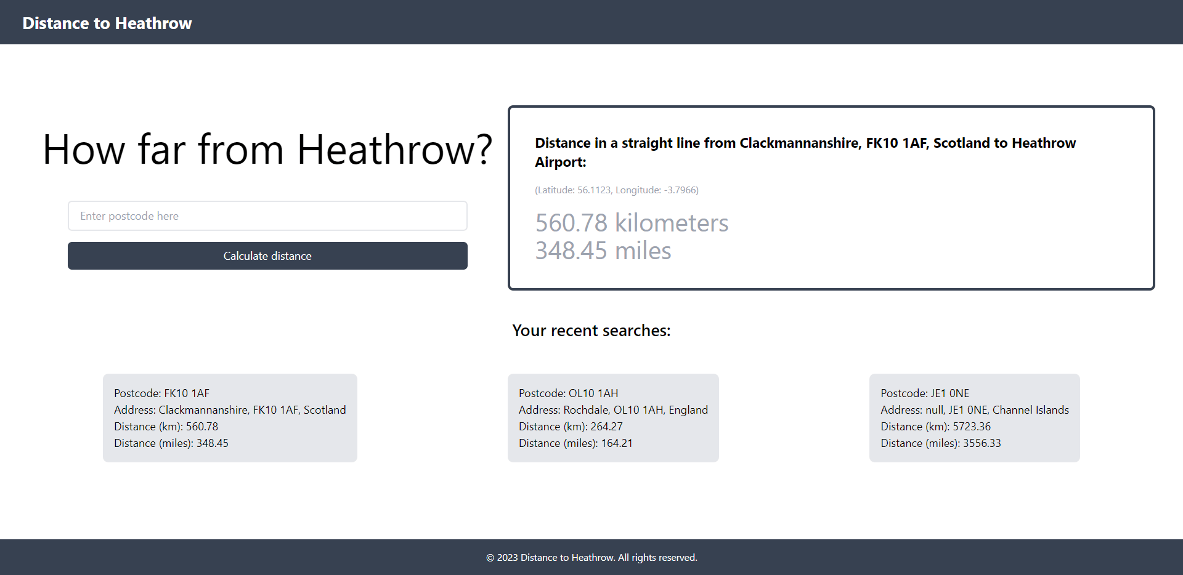The height and width of the screenshot is (575, 1183).
Task: Focus the 'Enter postcode here' input field
Action: pyautogui.click(x=267, y=216)
